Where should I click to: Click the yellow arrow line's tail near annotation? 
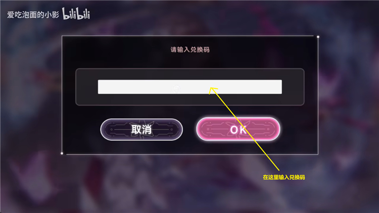click(x=278, y=169)
